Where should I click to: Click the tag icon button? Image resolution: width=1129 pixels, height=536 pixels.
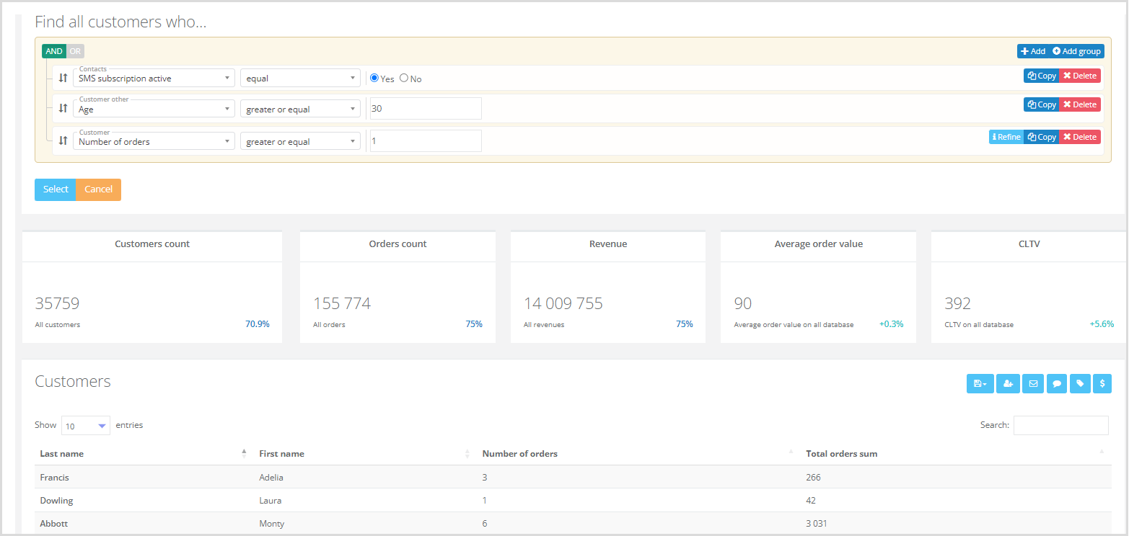pyautogui.click(x=1080, y=384)
